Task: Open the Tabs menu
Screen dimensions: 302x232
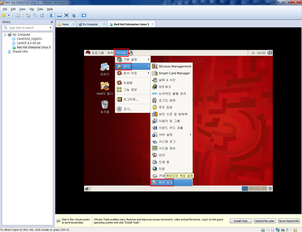Action: coord(40,9)
